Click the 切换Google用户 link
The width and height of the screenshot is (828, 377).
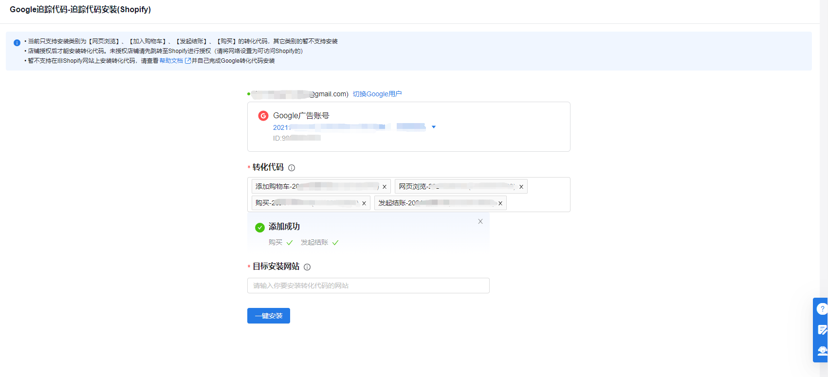(377, 94)
